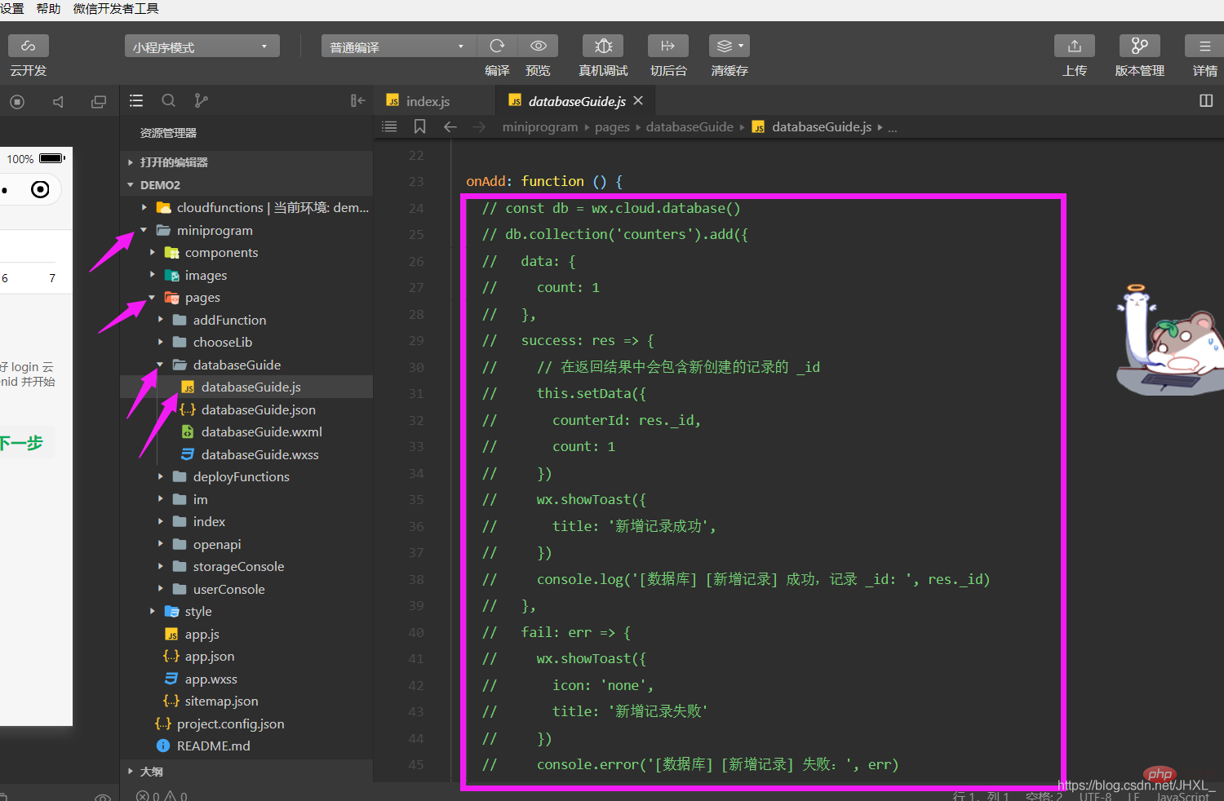Click databaseGuide.js in the breadcrumb
The width and height of the screenshot is (1224, 801).
[x=822, y=126]
